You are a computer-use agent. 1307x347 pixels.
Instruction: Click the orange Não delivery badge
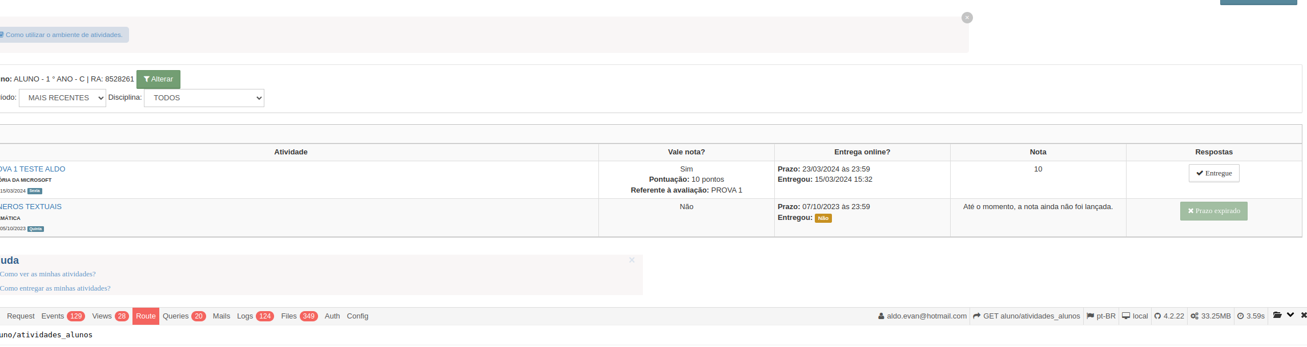(823, 218)
